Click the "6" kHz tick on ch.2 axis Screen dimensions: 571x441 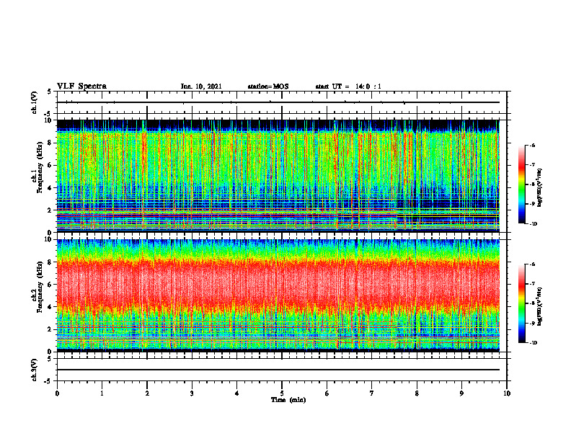coord(50,285)
